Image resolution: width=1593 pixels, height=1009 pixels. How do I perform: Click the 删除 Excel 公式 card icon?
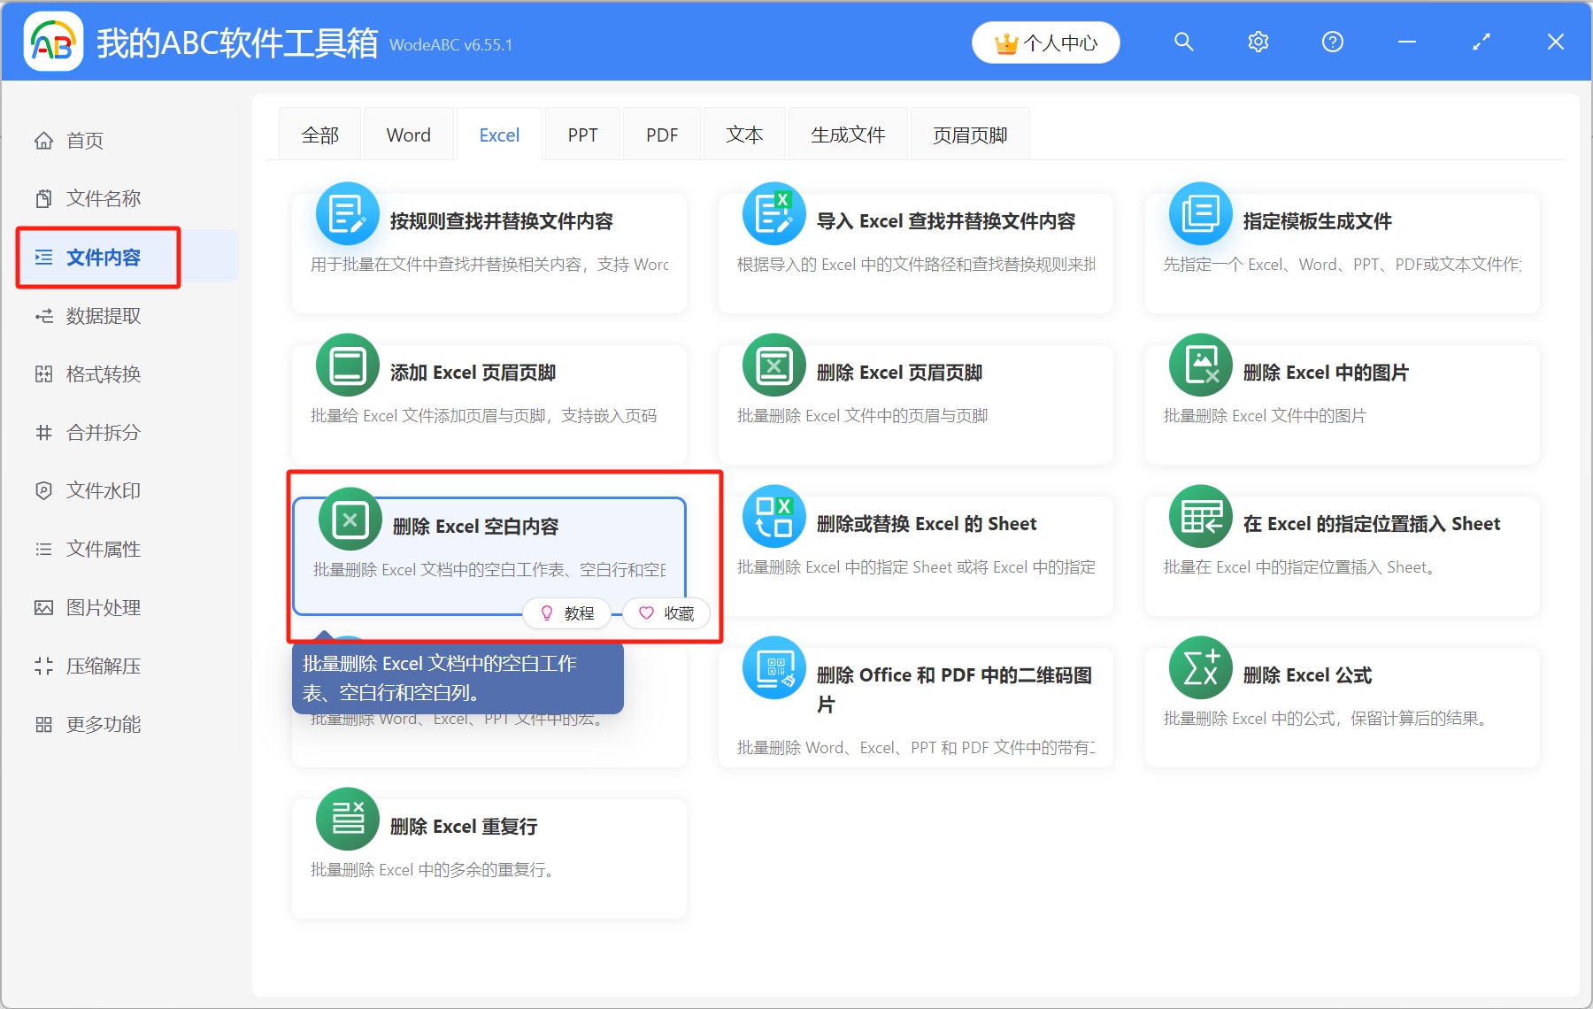pos(1200,668)
